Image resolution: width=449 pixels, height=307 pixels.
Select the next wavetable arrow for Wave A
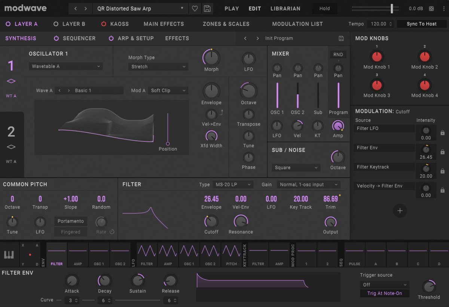69,91
